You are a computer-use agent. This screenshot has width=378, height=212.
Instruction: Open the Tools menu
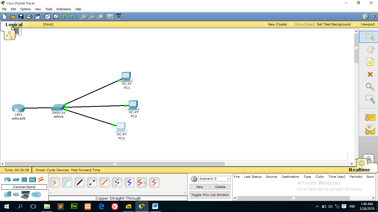(x=49, y=9)
